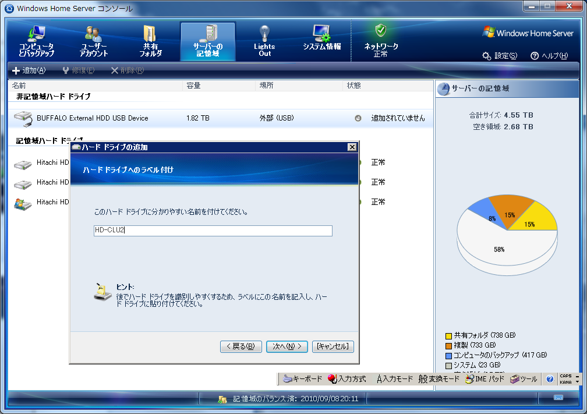Open the IME Tools (ツール) menu
Viewport: 587px width, 414px height.
coord(524,379)
